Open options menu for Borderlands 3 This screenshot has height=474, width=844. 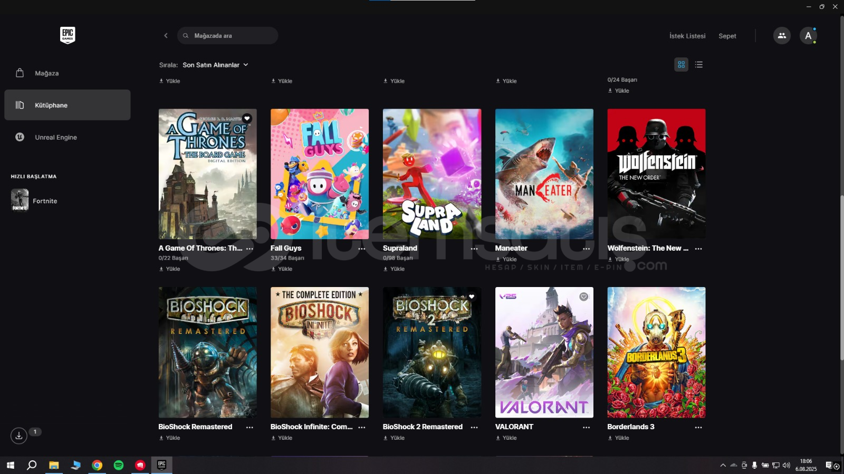point(698,427)
